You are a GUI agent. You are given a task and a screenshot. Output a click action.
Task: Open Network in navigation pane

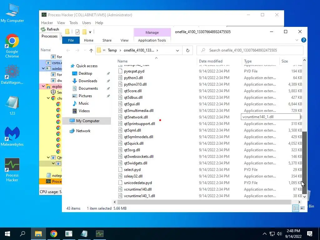(83, 131)
